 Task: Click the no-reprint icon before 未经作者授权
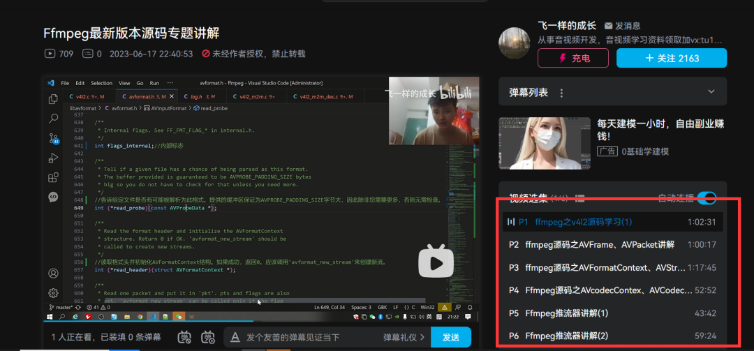(x=206, y=54)
